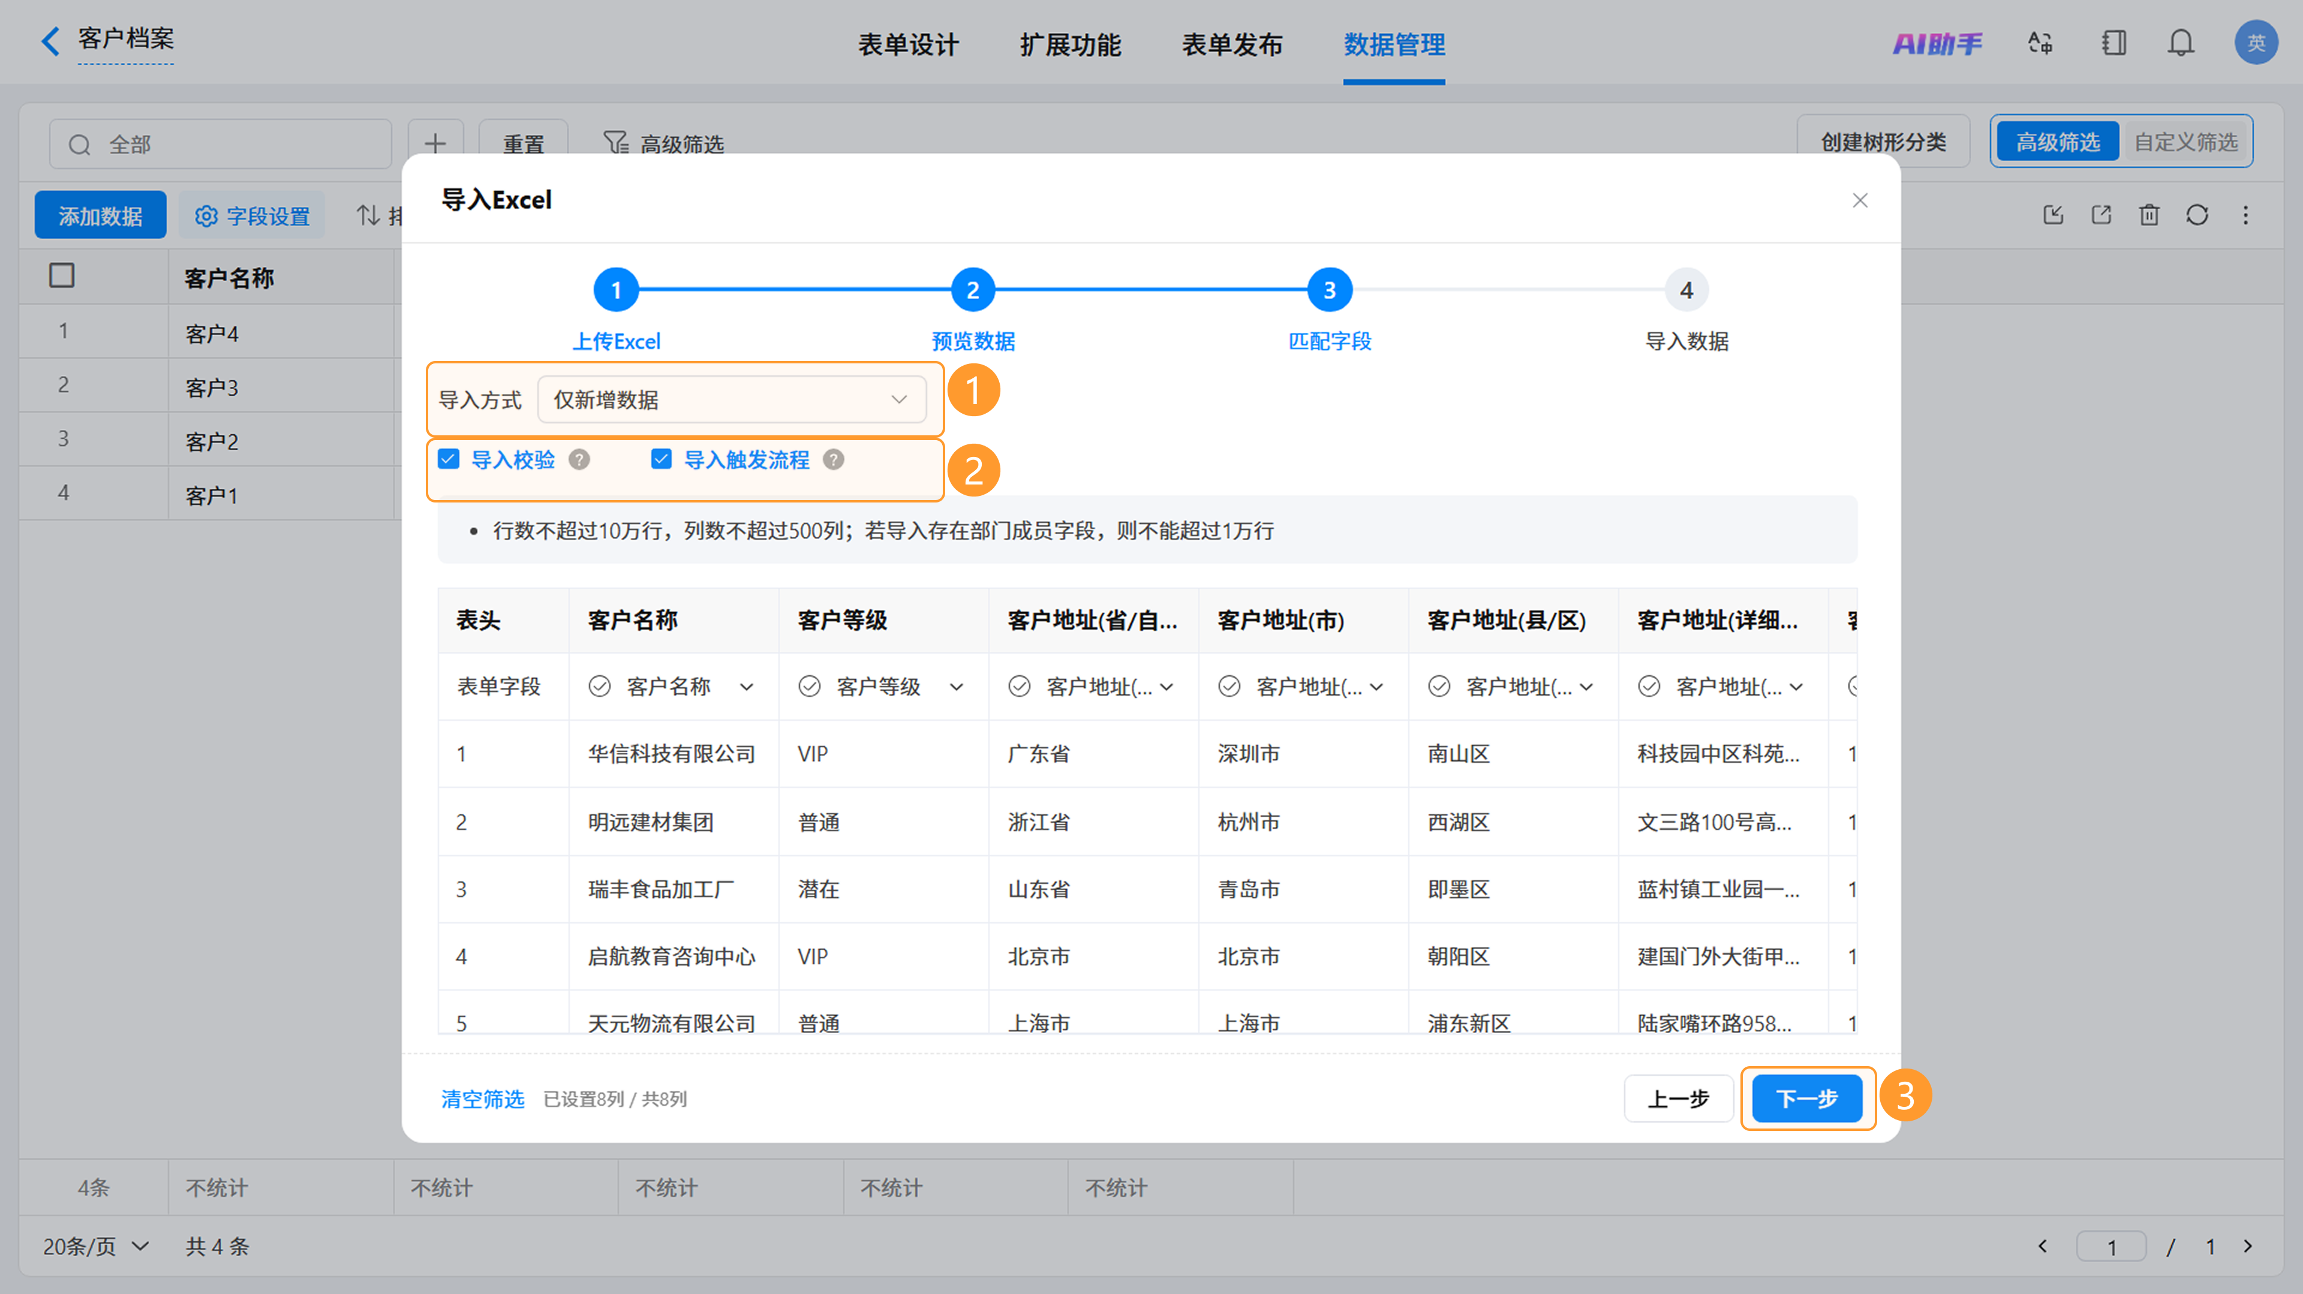Viewport: 2303px width, 1294px height.
Task: Click the 创建树形分类 button
Action: [1883, 142]
